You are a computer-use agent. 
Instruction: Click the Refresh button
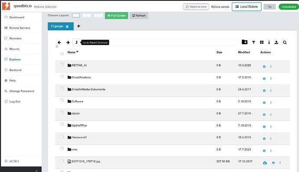coord(139,16)
